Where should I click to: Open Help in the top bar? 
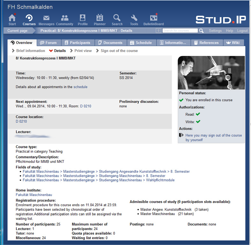click(x=229, y=31)
